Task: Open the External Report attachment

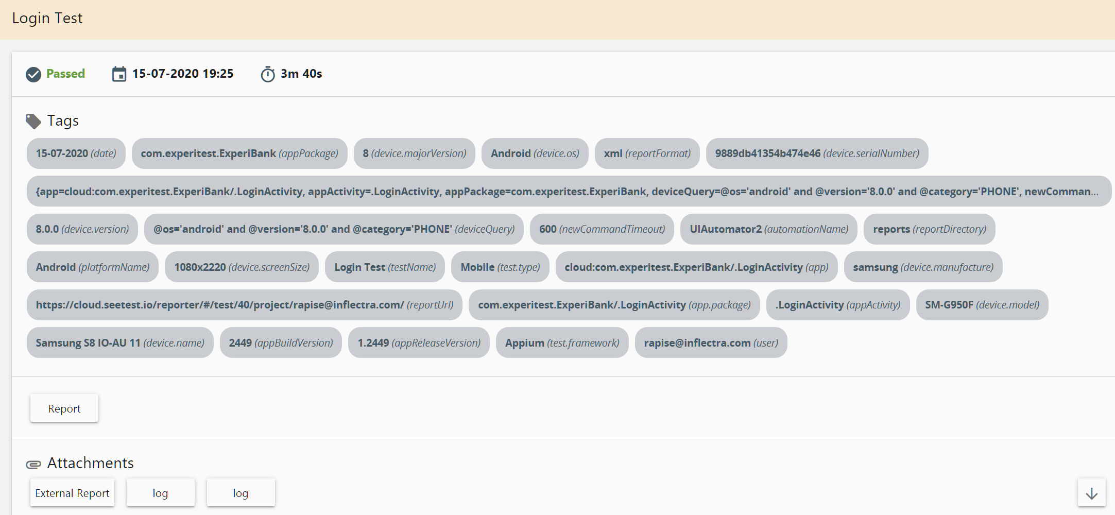Action: click(72, 493)
